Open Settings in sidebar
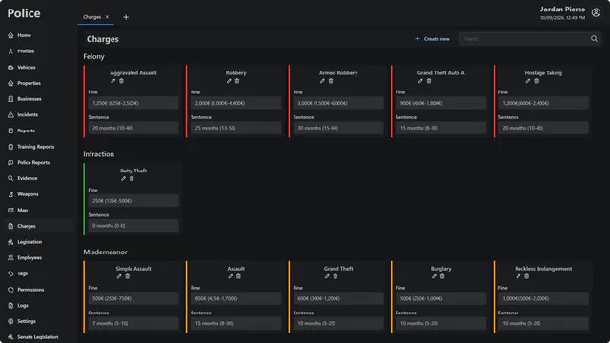 point(38,322)
